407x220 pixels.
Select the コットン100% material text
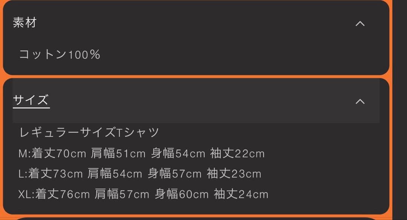point(60,55)
